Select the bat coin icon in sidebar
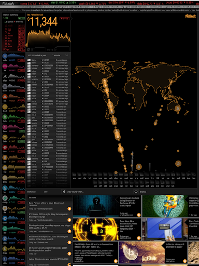The height and width of the screenshot is (266, 199). click(x=5, y=97)
